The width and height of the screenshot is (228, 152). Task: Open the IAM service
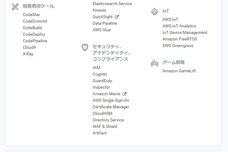point(96,68)
